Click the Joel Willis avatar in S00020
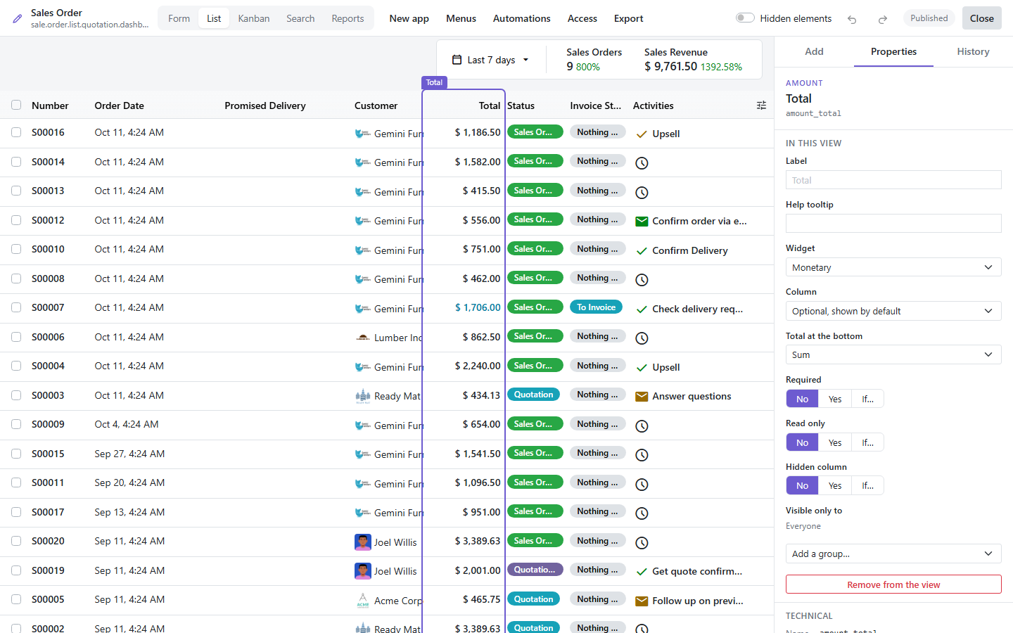 tap(363, 542)
